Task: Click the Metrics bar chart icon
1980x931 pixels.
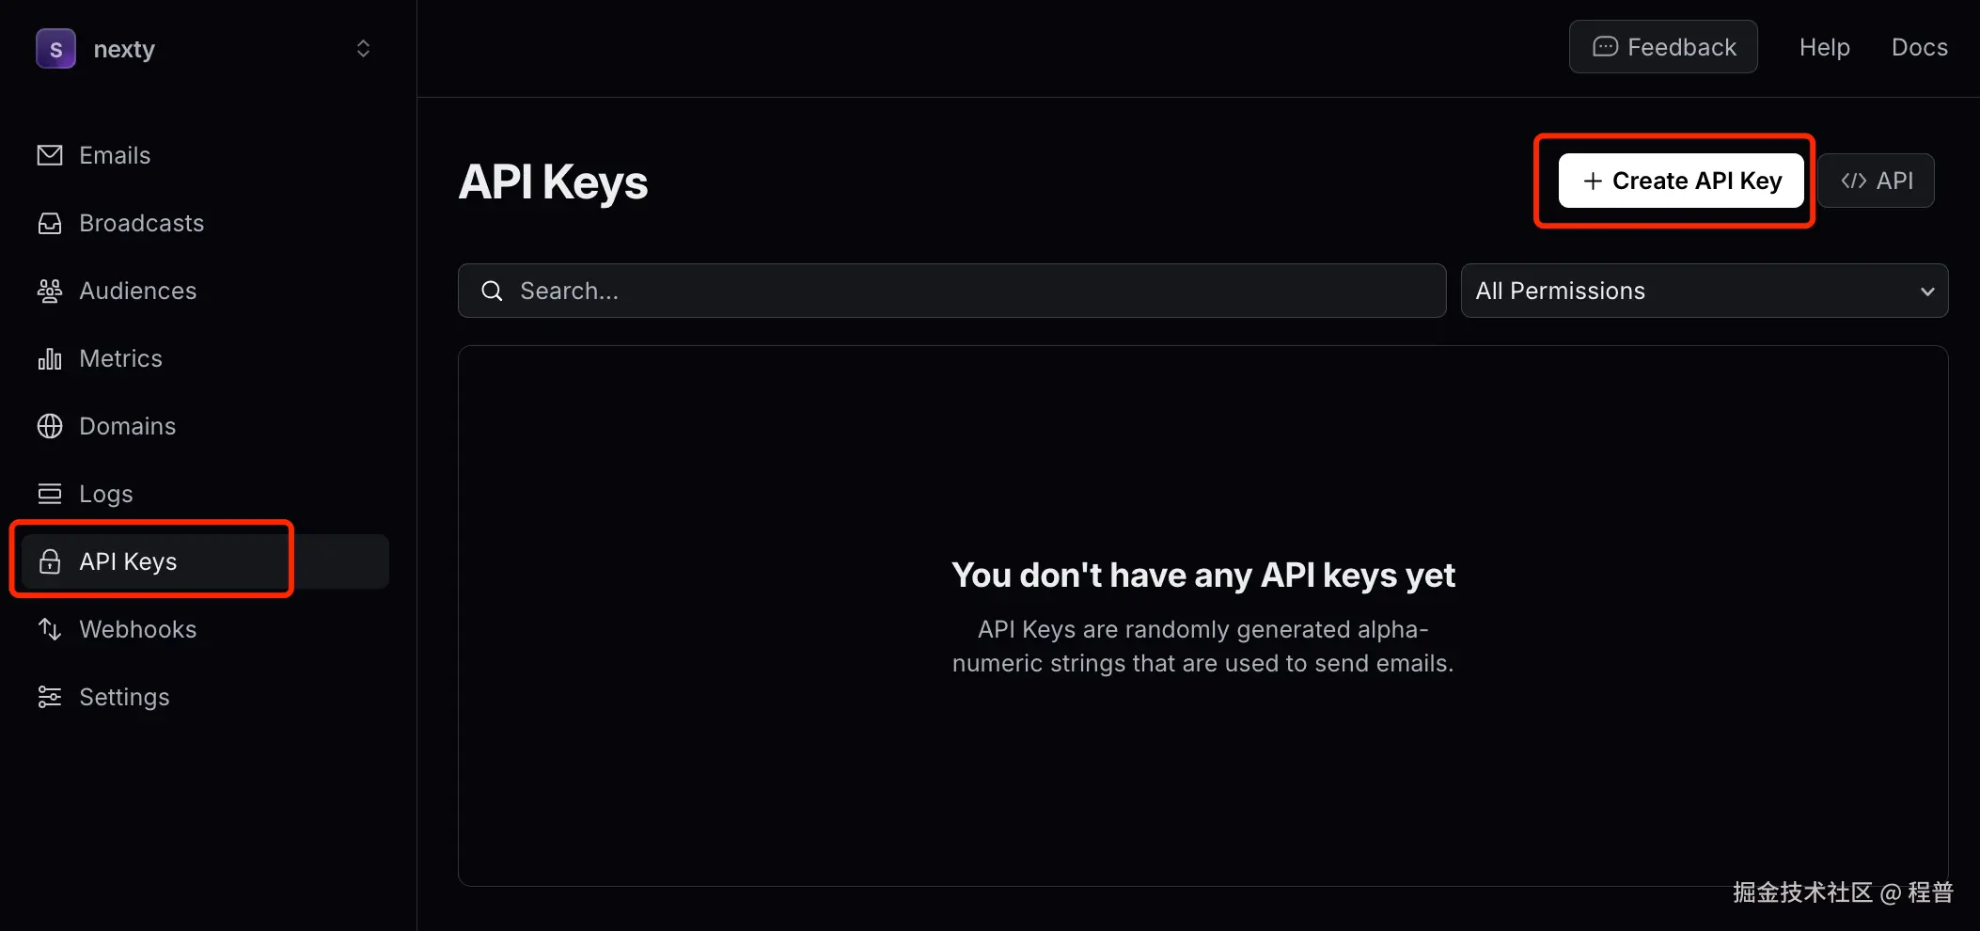Action: 50,358
